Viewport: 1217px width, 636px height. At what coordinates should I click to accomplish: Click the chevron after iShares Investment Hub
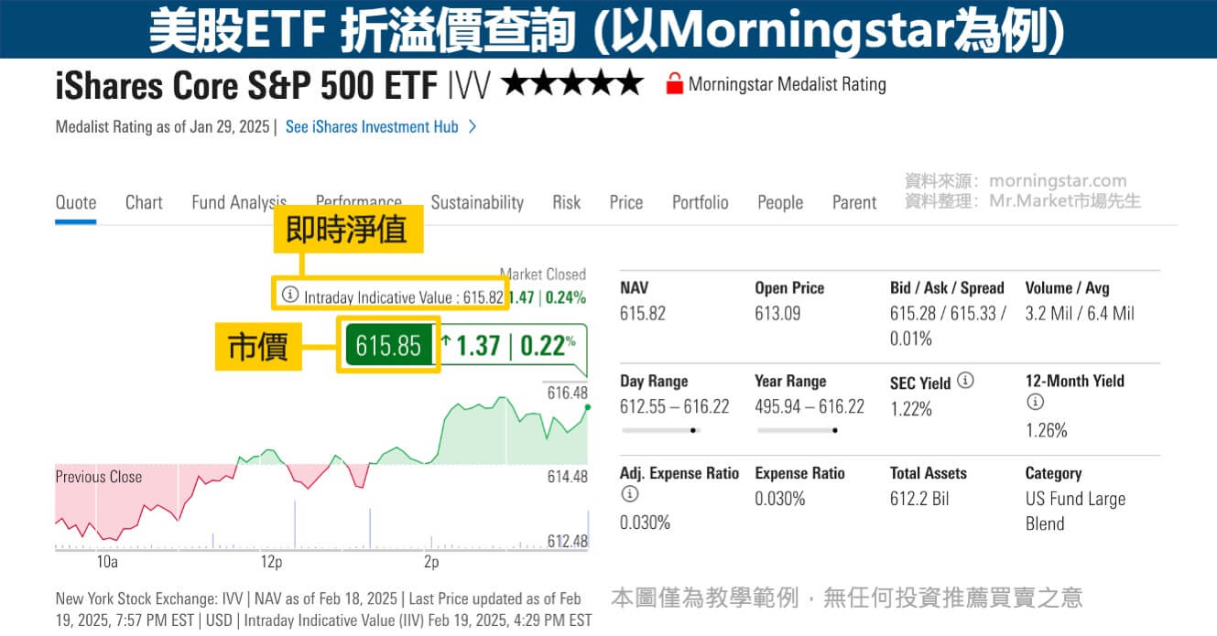(473, 127)
